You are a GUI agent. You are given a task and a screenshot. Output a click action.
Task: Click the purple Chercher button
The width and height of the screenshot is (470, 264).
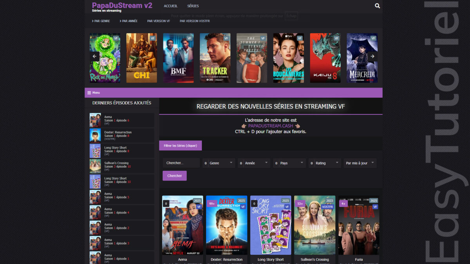[175, 176]
